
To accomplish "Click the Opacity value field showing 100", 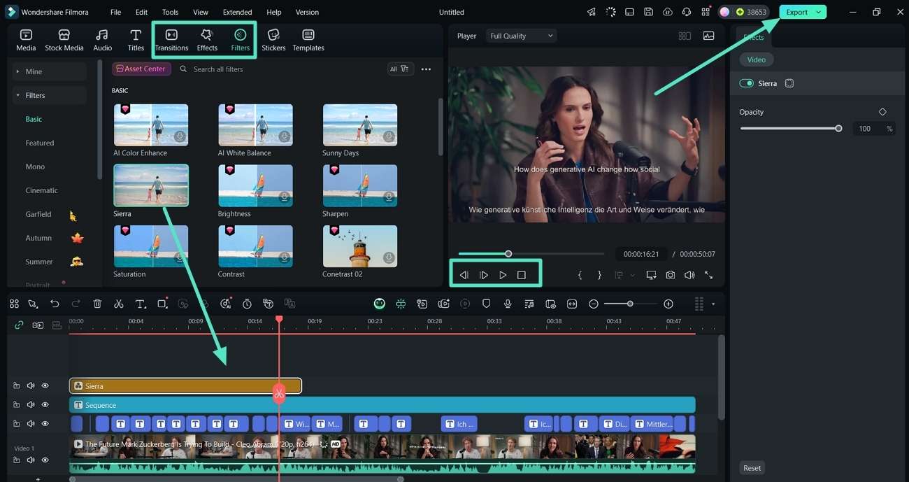I will (x=866, y=129).
